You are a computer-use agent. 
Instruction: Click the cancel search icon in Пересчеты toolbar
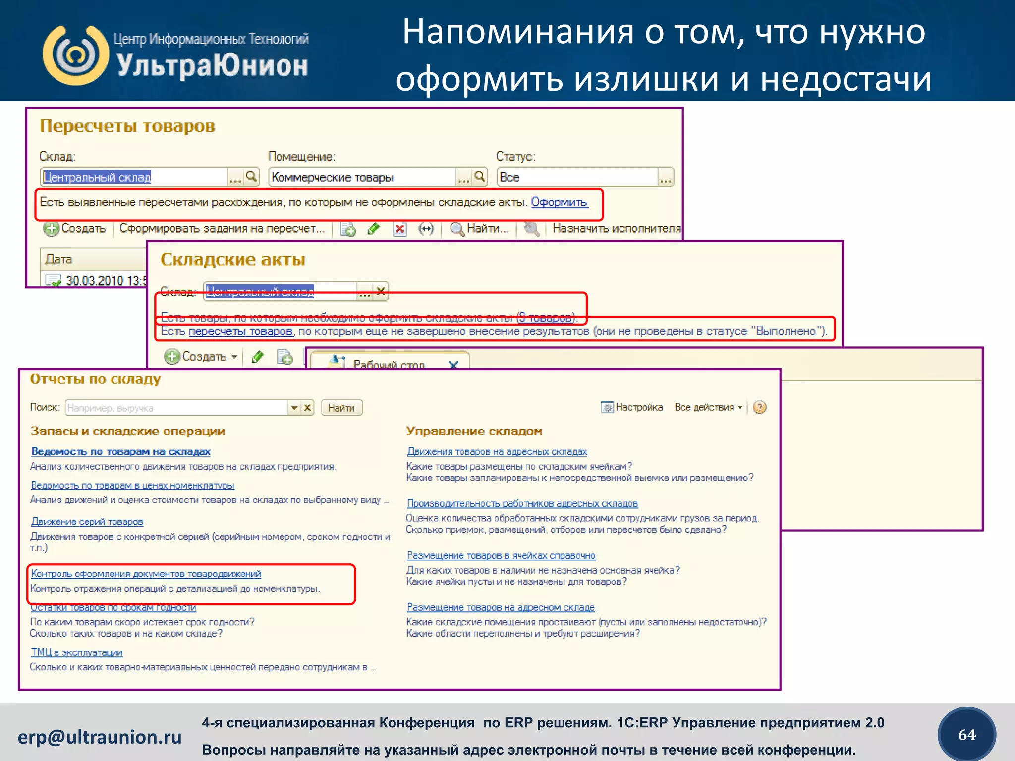(532, 229)
